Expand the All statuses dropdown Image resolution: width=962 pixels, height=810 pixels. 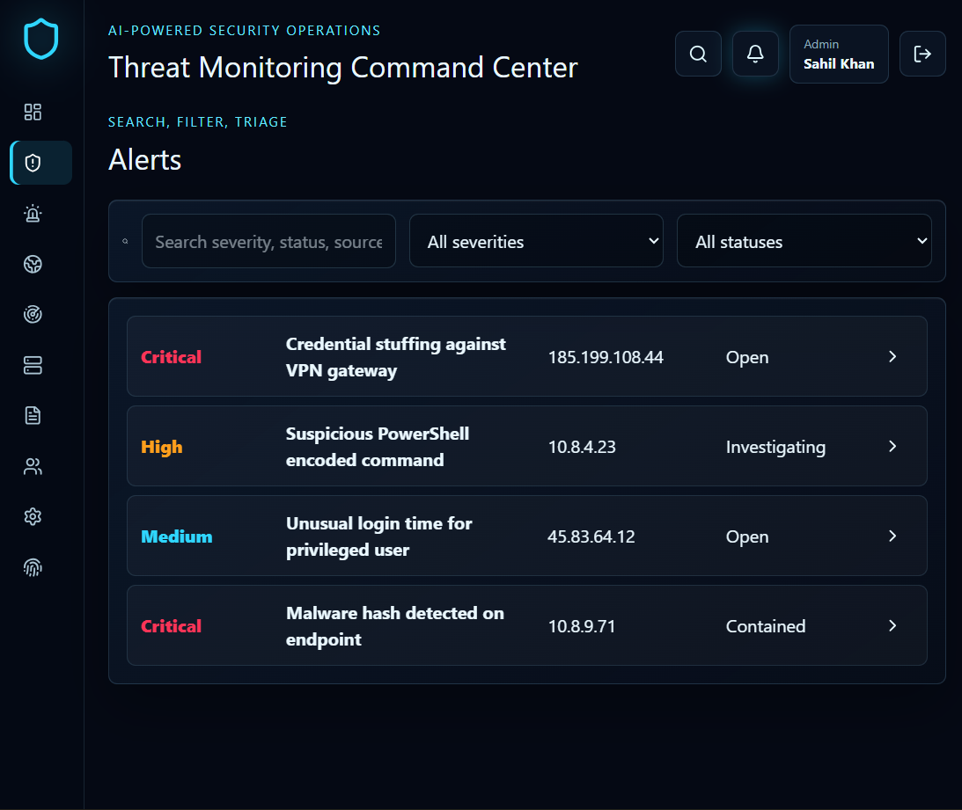[x=804, y=241]
